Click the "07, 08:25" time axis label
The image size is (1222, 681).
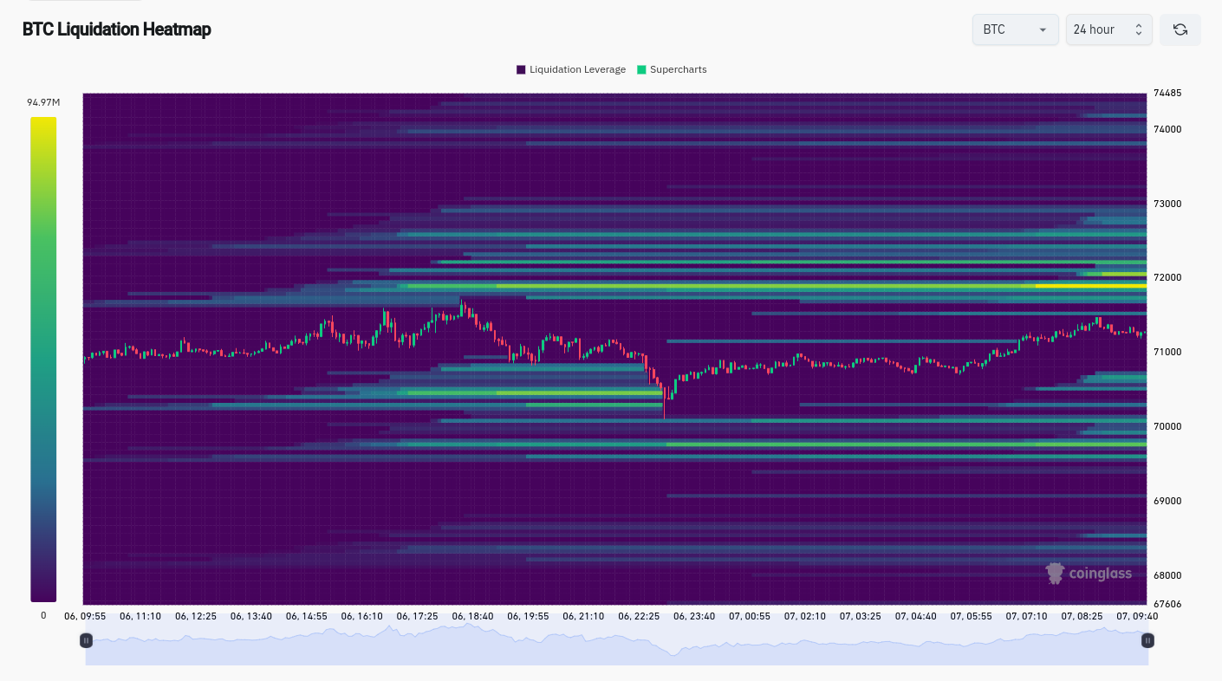coord(1082,616)
